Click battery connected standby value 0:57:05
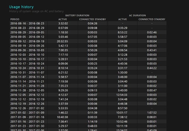 (x=93, y=37)
